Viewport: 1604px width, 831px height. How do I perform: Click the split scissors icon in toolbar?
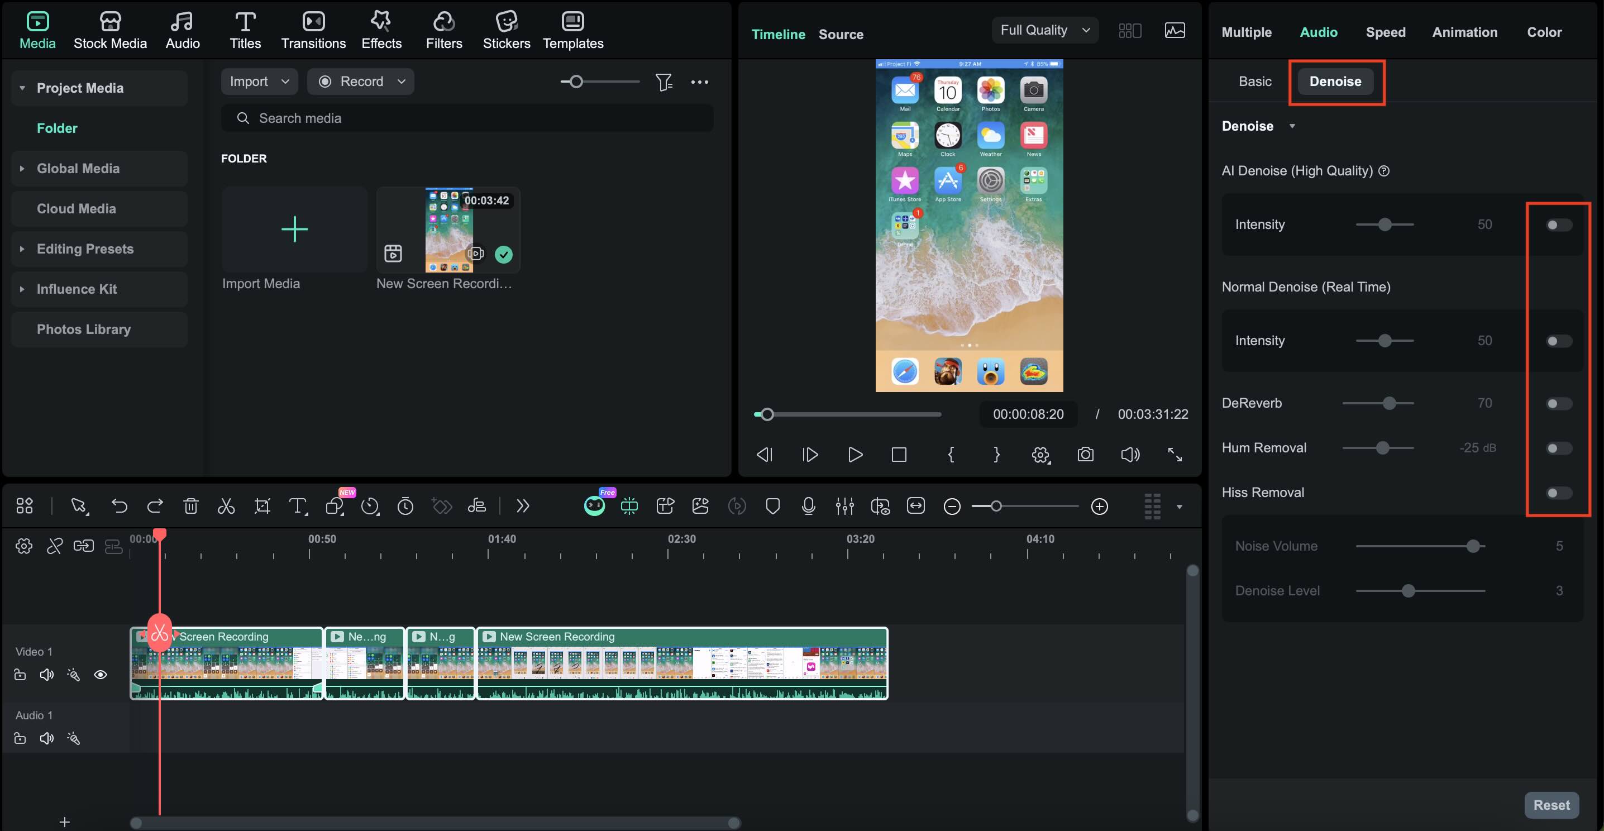pos(226,506)
